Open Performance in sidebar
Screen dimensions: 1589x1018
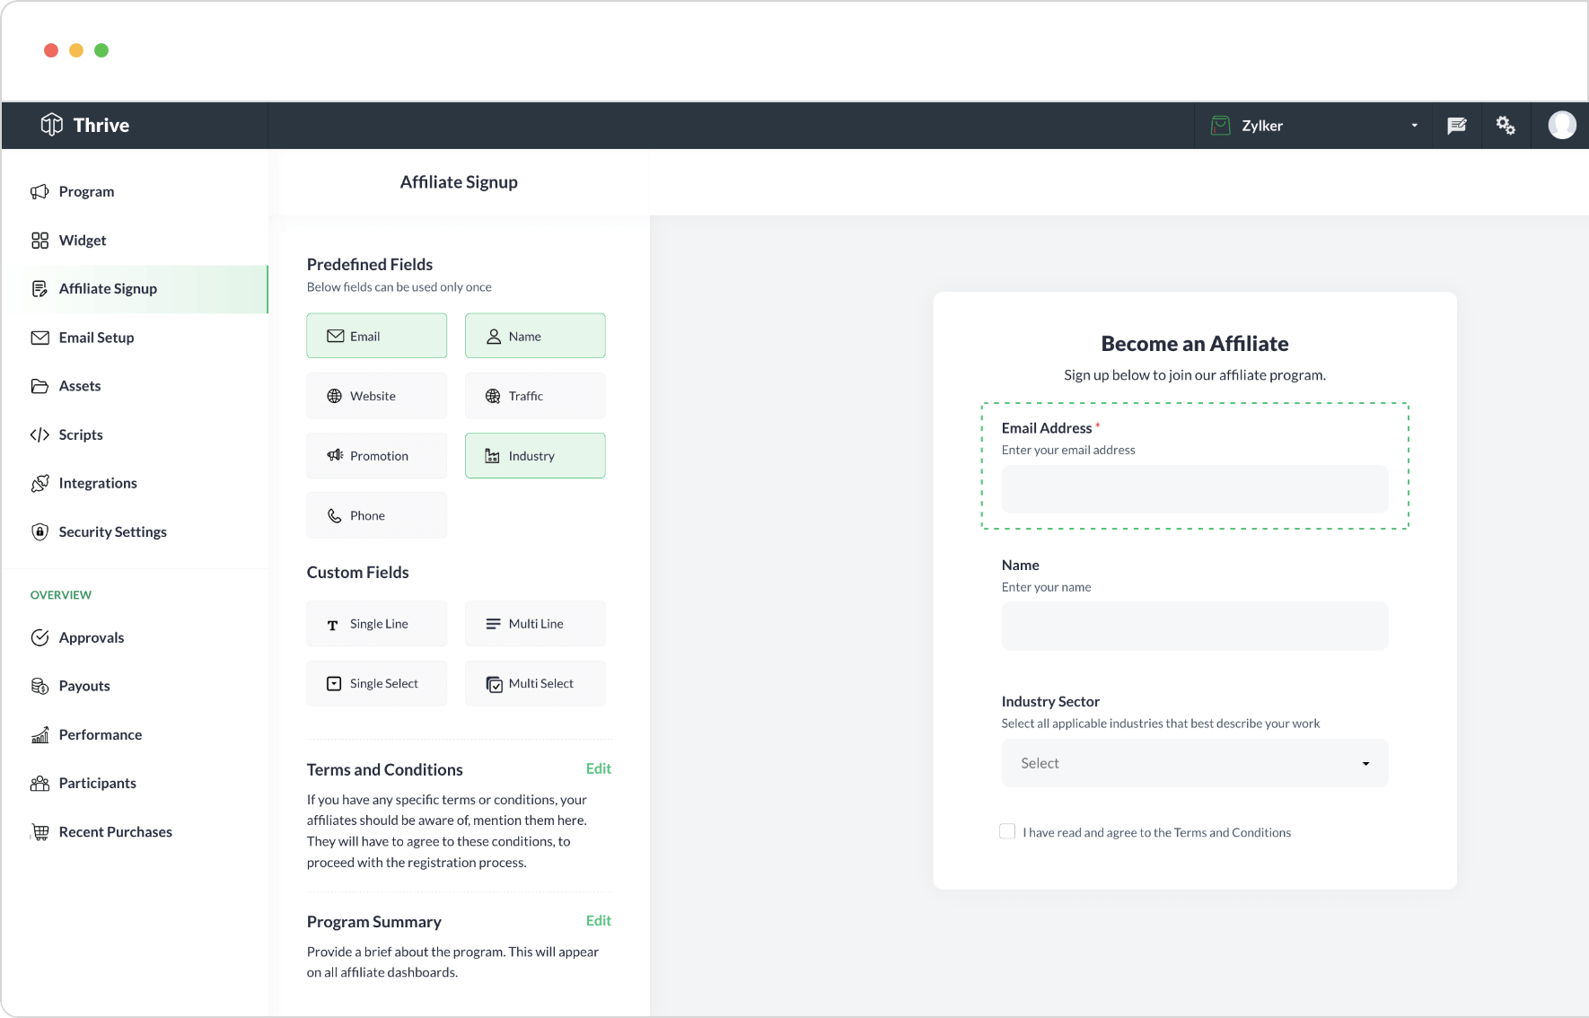[x=135, y=734]
